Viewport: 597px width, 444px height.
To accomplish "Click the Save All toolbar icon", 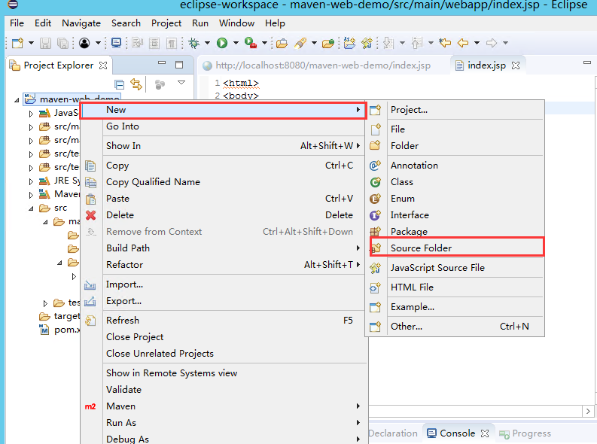I will [x=62, y=43].
